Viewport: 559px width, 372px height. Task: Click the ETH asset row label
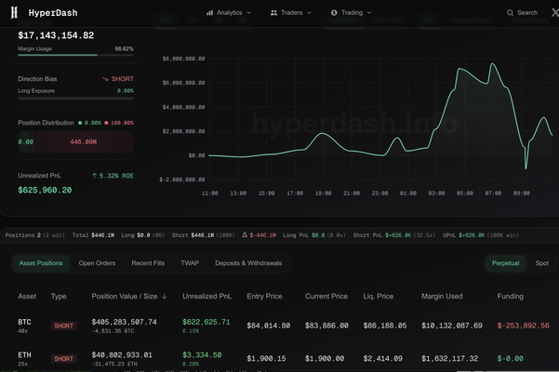[x=24, y=355]
